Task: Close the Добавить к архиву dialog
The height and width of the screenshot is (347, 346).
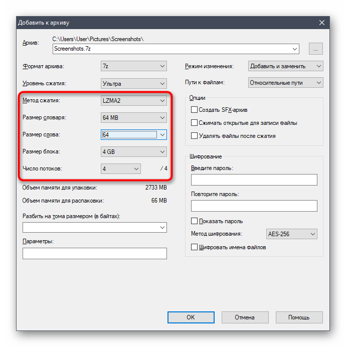Action: pyautogui.click(x=321, y=23)
